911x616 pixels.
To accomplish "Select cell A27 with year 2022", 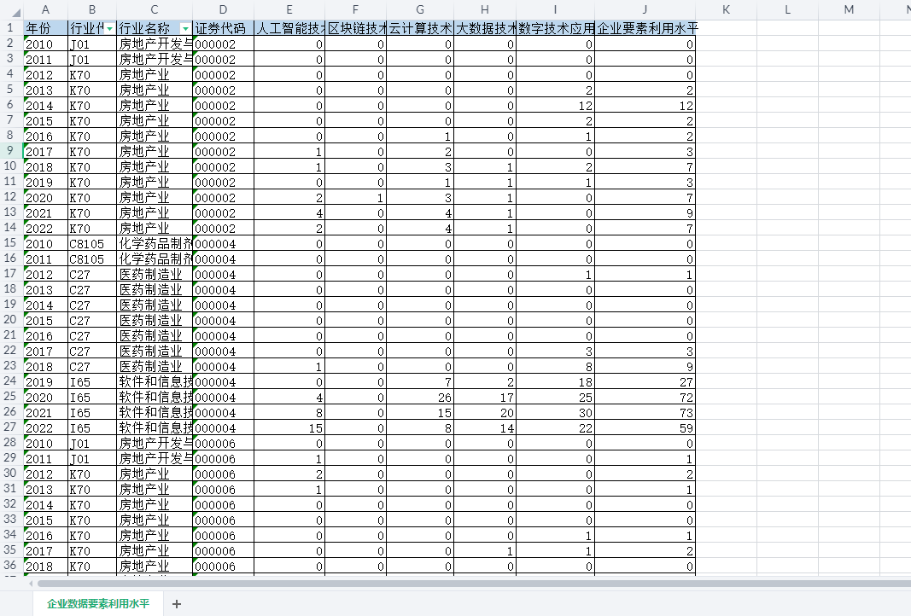I will tap(45, 428).
